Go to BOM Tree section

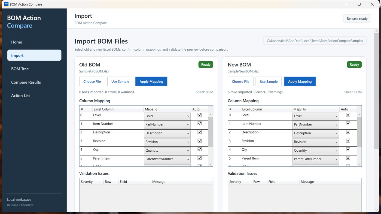(34, 69)
